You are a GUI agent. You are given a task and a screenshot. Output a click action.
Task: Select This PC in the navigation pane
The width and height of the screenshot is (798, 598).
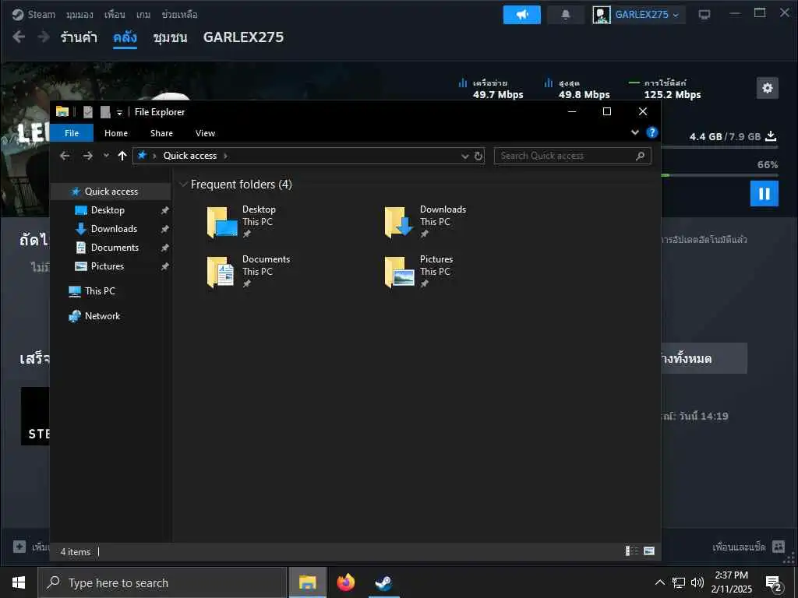(100, 291)
